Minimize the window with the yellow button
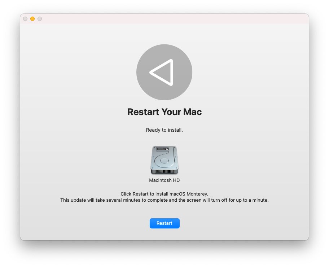Viewport: 329px width, 267px height. coord(32,19)
